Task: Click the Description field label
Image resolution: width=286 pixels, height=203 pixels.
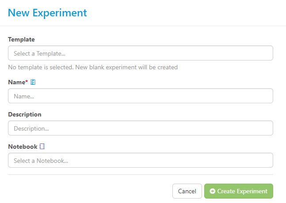Action: click(x=25, y=114)
